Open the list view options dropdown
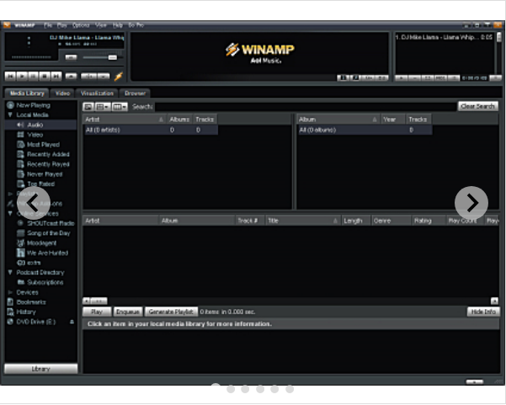The image size is (506, 405). point(104,106)
